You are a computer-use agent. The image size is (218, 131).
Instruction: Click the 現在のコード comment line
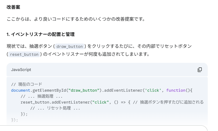coord(26,84)
